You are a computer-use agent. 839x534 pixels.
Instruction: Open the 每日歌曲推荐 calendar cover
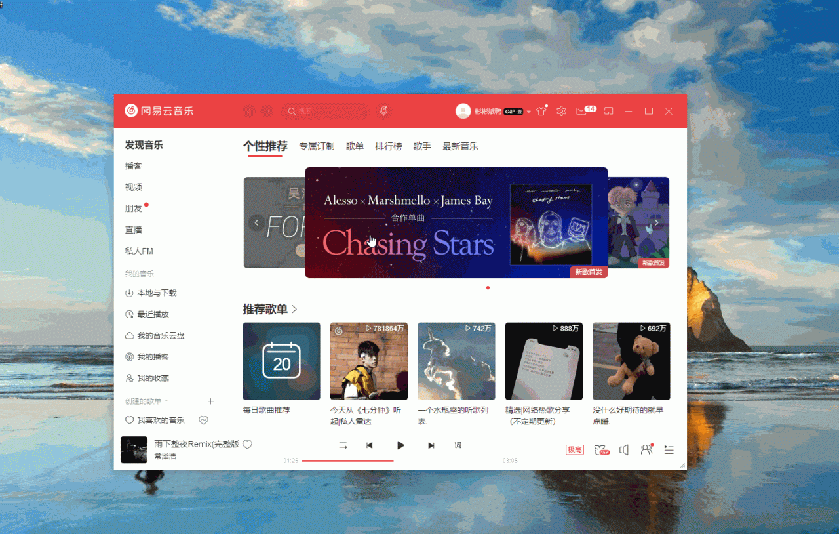click(281, 361)
